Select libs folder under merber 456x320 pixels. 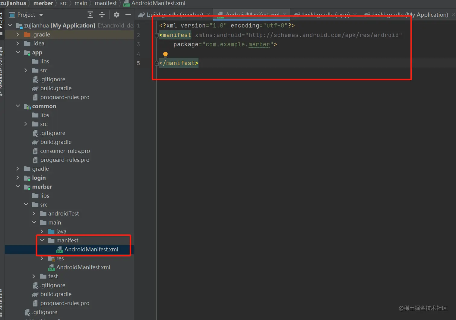[x=45, y=196]
